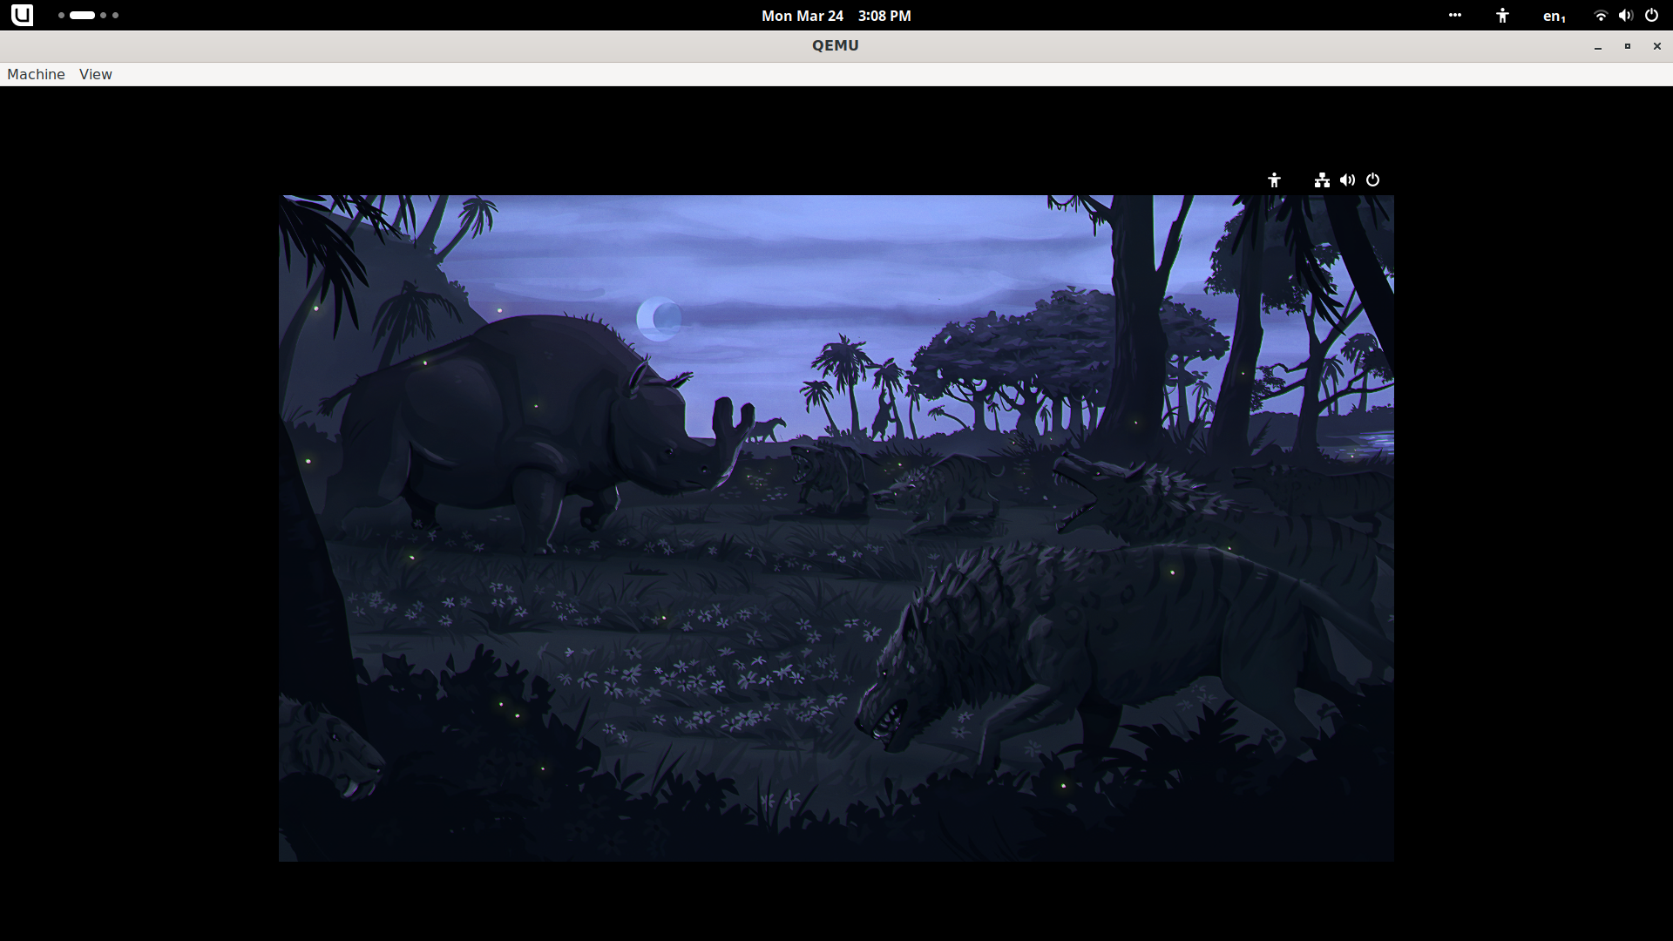The image size is (1673, 941).
Task: Open the host accessibility menu in top bar
Action: 1502,16
